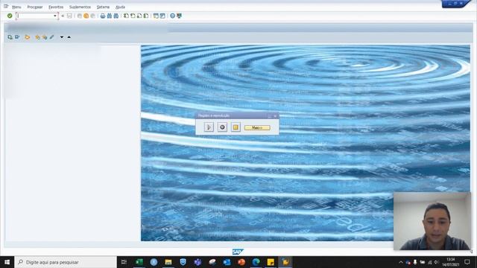
Task: Click the Windows taskbar search box
Action: [x=66, y=262]
